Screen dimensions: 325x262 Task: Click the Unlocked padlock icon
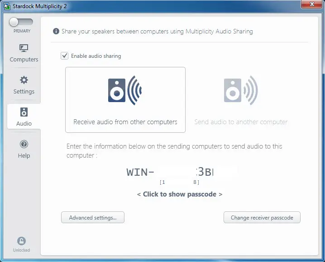click(21, 241)
